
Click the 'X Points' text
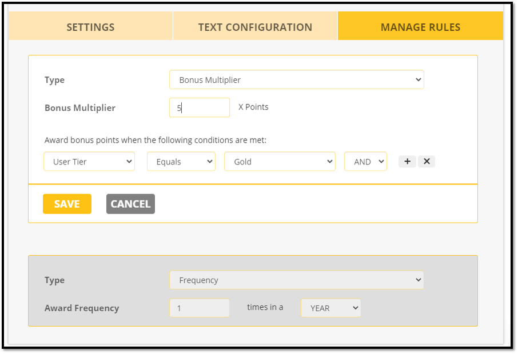253,107
